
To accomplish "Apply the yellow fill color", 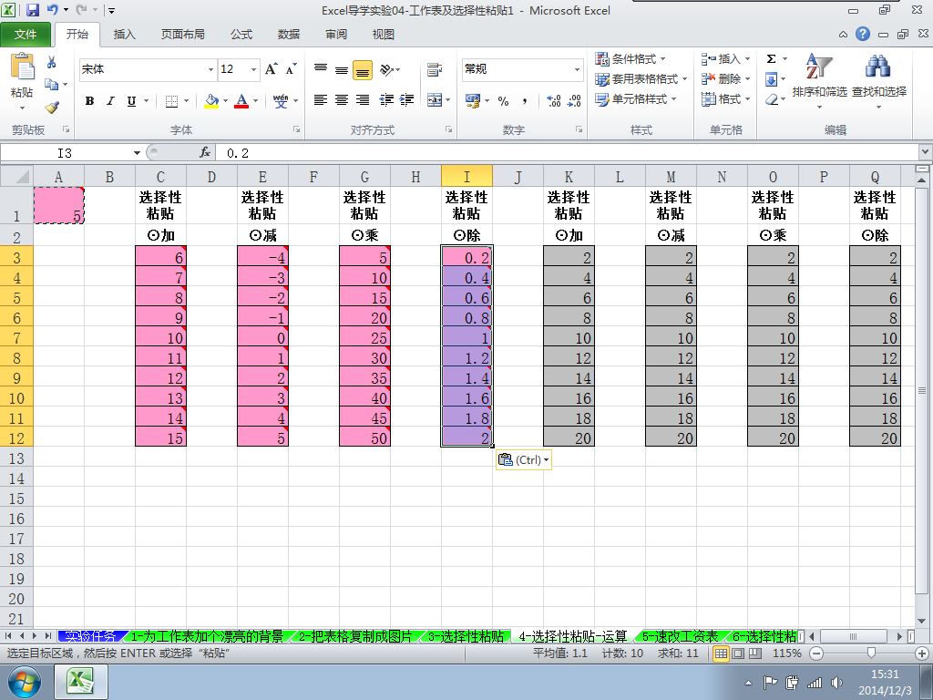I will 211,101.
